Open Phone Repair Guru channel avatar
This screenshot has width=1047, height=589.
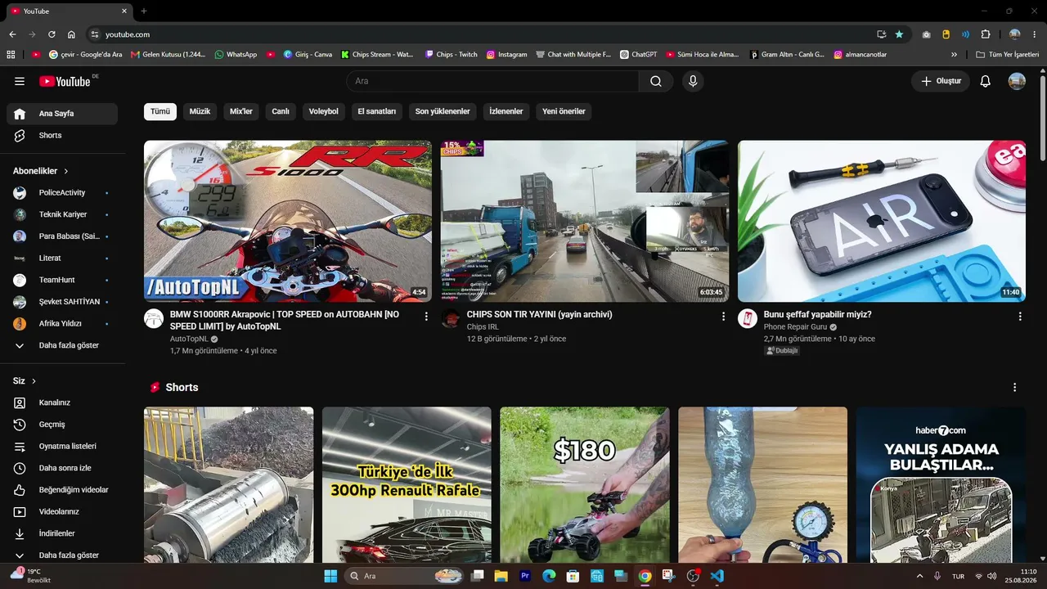(748, 318)
